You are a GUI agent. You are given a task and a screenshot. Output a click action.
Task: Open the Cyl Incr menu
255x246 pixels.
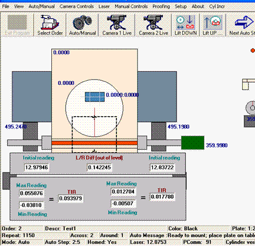tap(217, 6)
